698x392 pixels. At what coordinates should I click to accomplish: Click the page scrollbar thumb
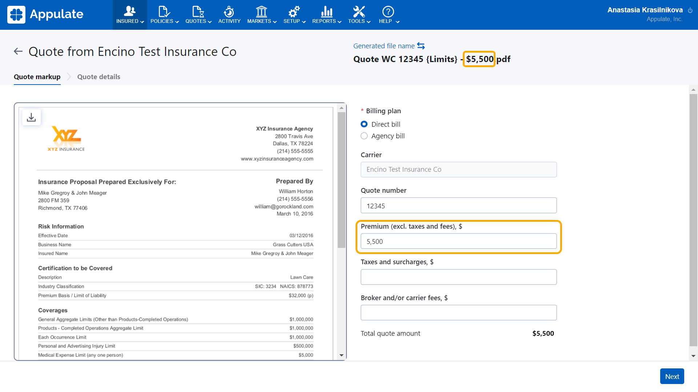693,220
